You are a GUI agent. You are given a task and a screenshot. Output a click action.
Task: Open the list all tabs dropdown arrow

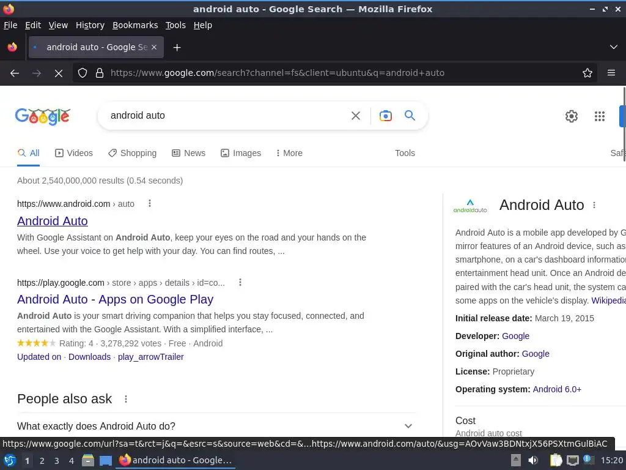point(614,47)
